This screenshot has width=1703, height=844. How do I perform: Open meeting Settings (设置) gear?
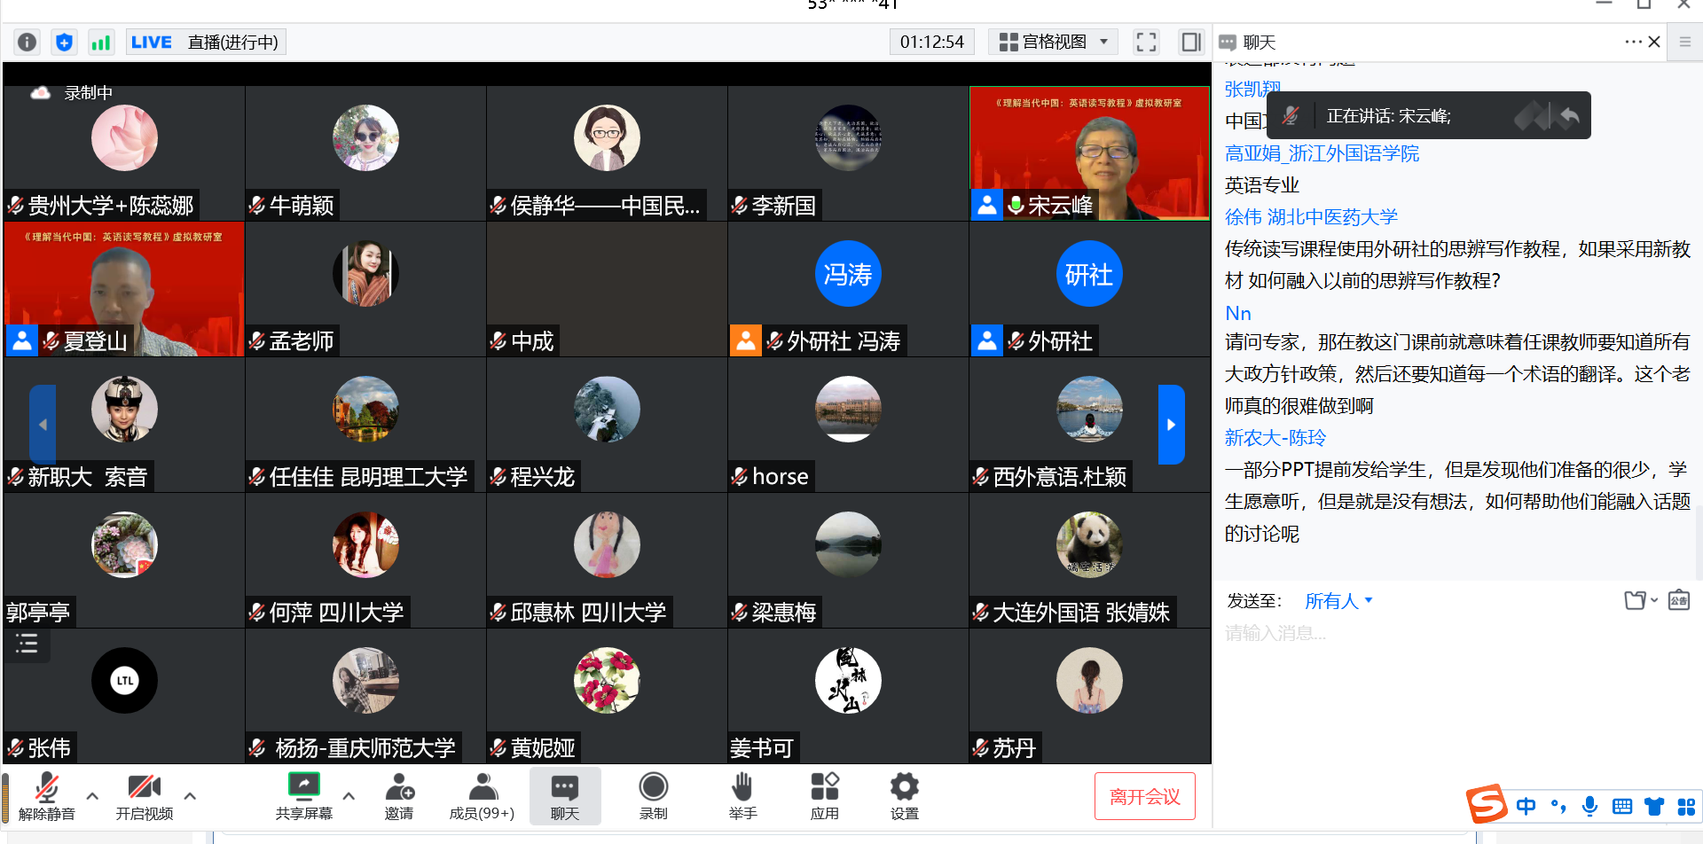click(904, 795)
